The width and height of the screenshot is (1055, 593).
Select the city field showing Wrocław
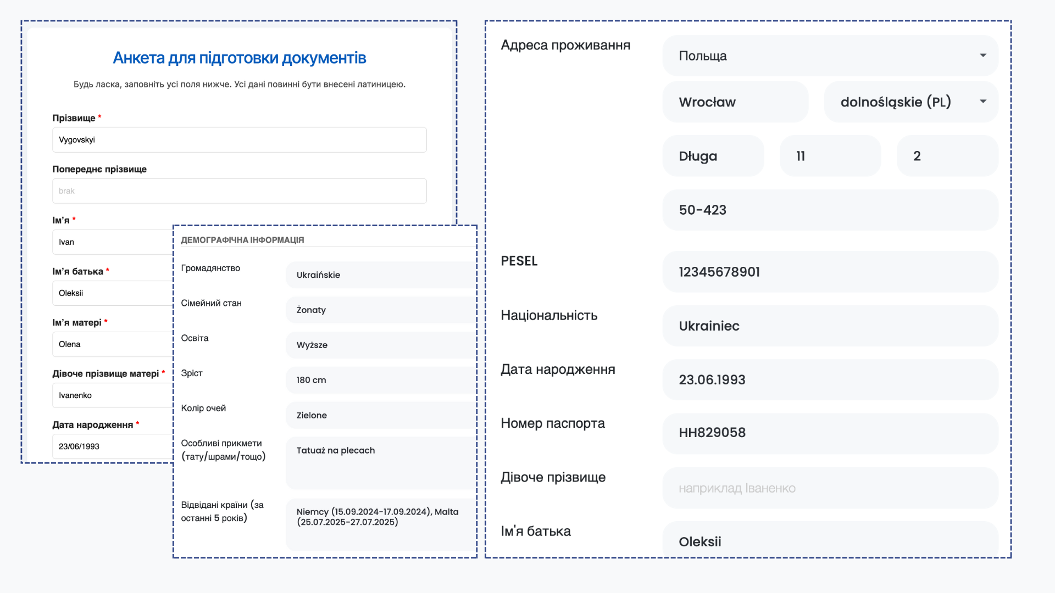(735, 102)
